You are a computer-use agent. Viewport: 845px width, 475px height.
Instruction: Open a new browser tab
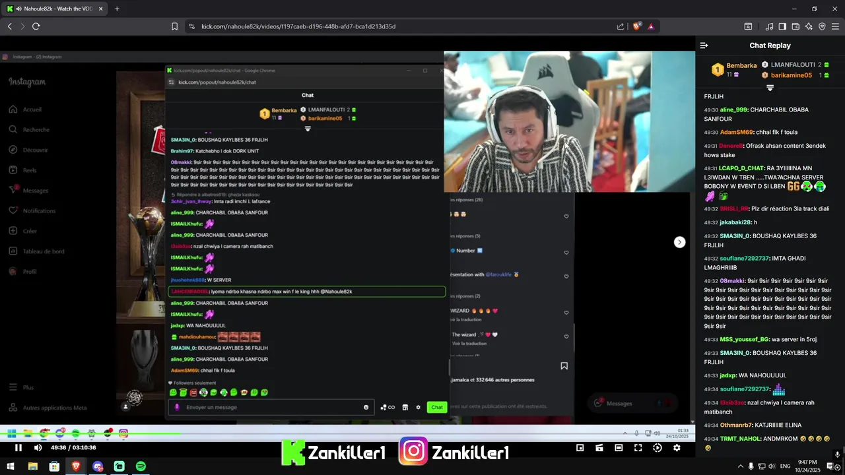pyautogui.click(x=117, y=9)
